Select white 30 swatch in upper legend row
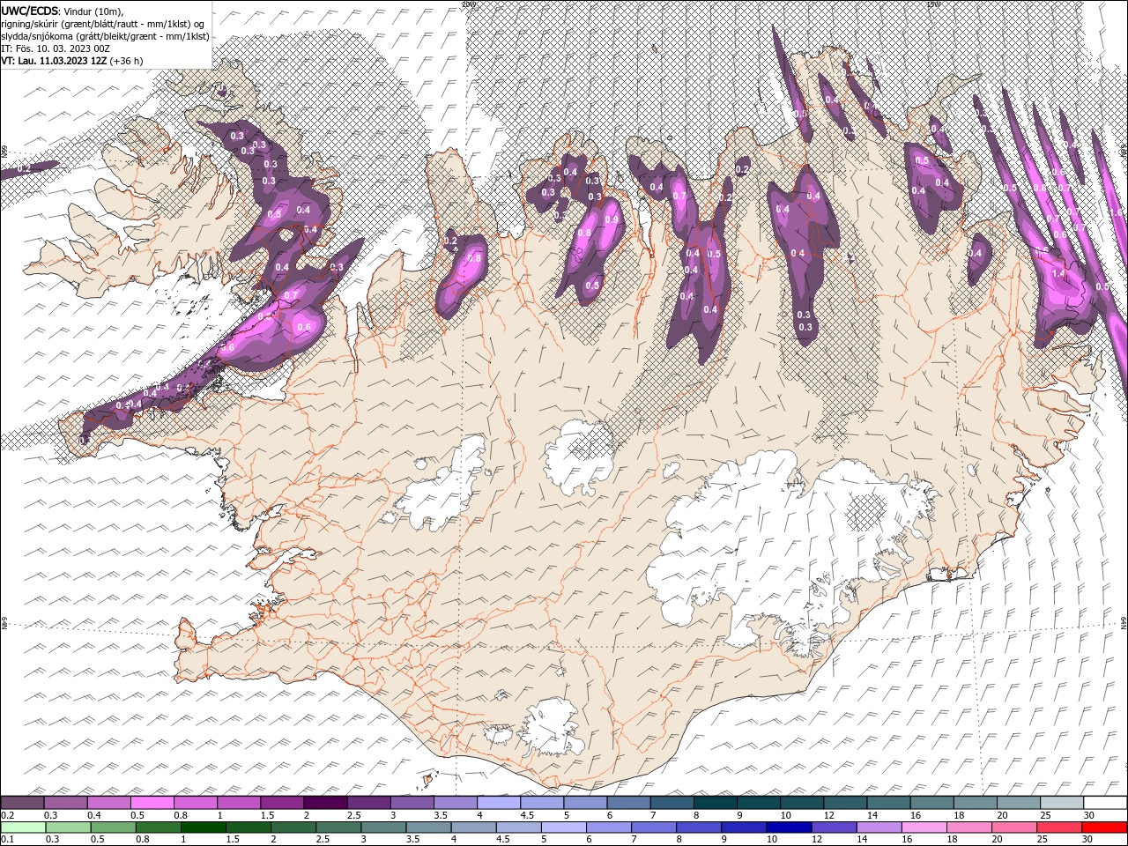This screenshot has width=1128, height=846. click(x=1104, y=803)
